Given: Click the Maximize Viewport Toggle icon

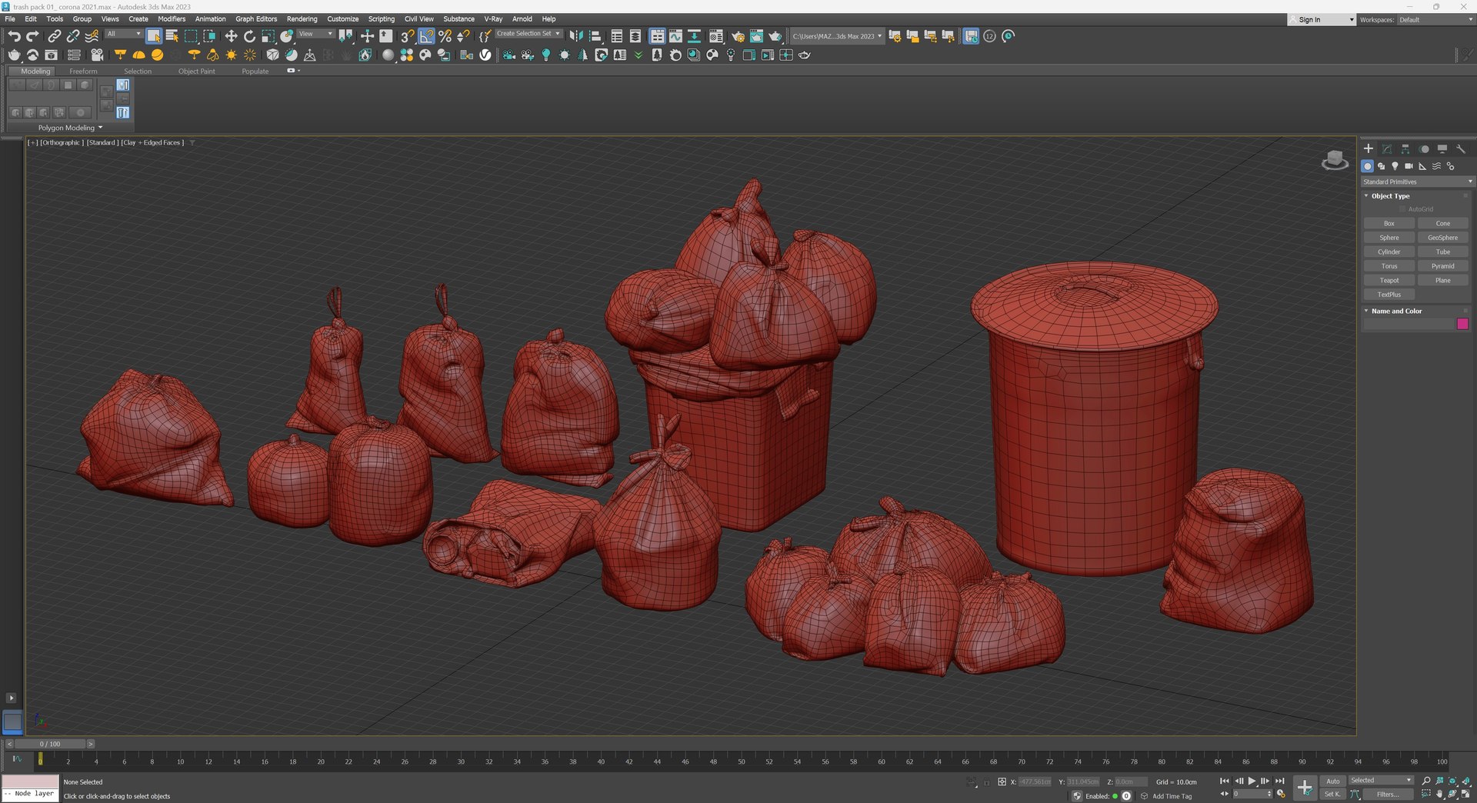Looking at the screenshot, I should (x=1465, y=794).
